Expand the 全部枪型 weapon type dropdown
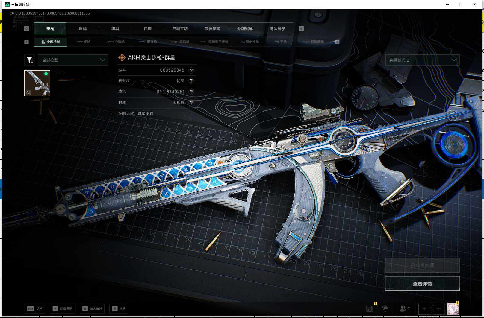The height and width of the screenshot is (318, 484). [x=73, y=60]
